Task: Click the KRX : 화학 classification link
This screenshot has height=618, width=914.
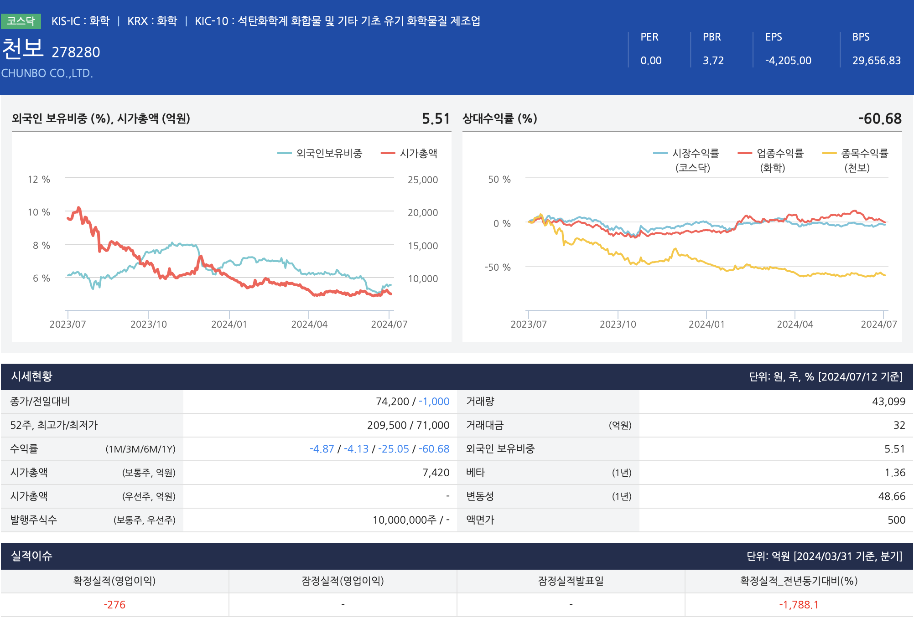Action: [152, 21]
